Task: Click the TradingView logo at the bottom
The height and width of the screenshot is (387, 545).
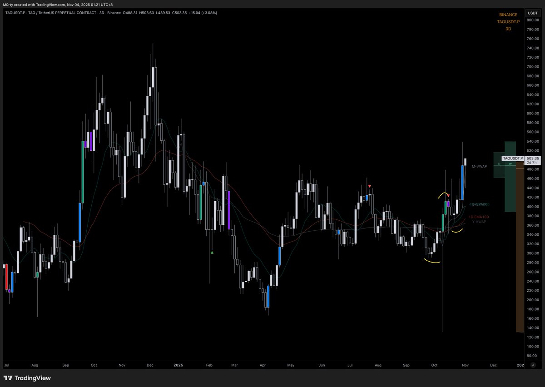Action: click(x=27, y=378)
